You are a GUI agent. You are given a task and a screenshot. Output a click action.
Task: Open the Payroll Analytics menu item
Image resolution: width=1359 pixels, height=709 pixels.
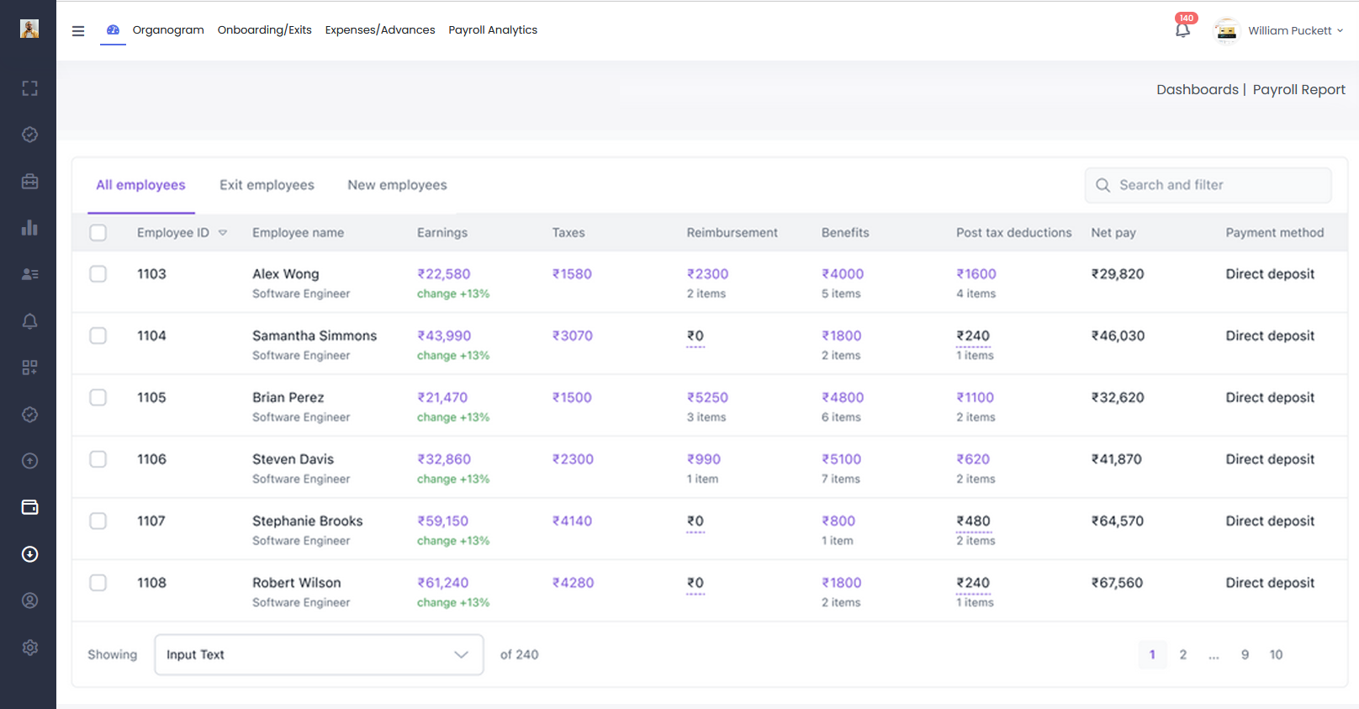pos(493,29)
